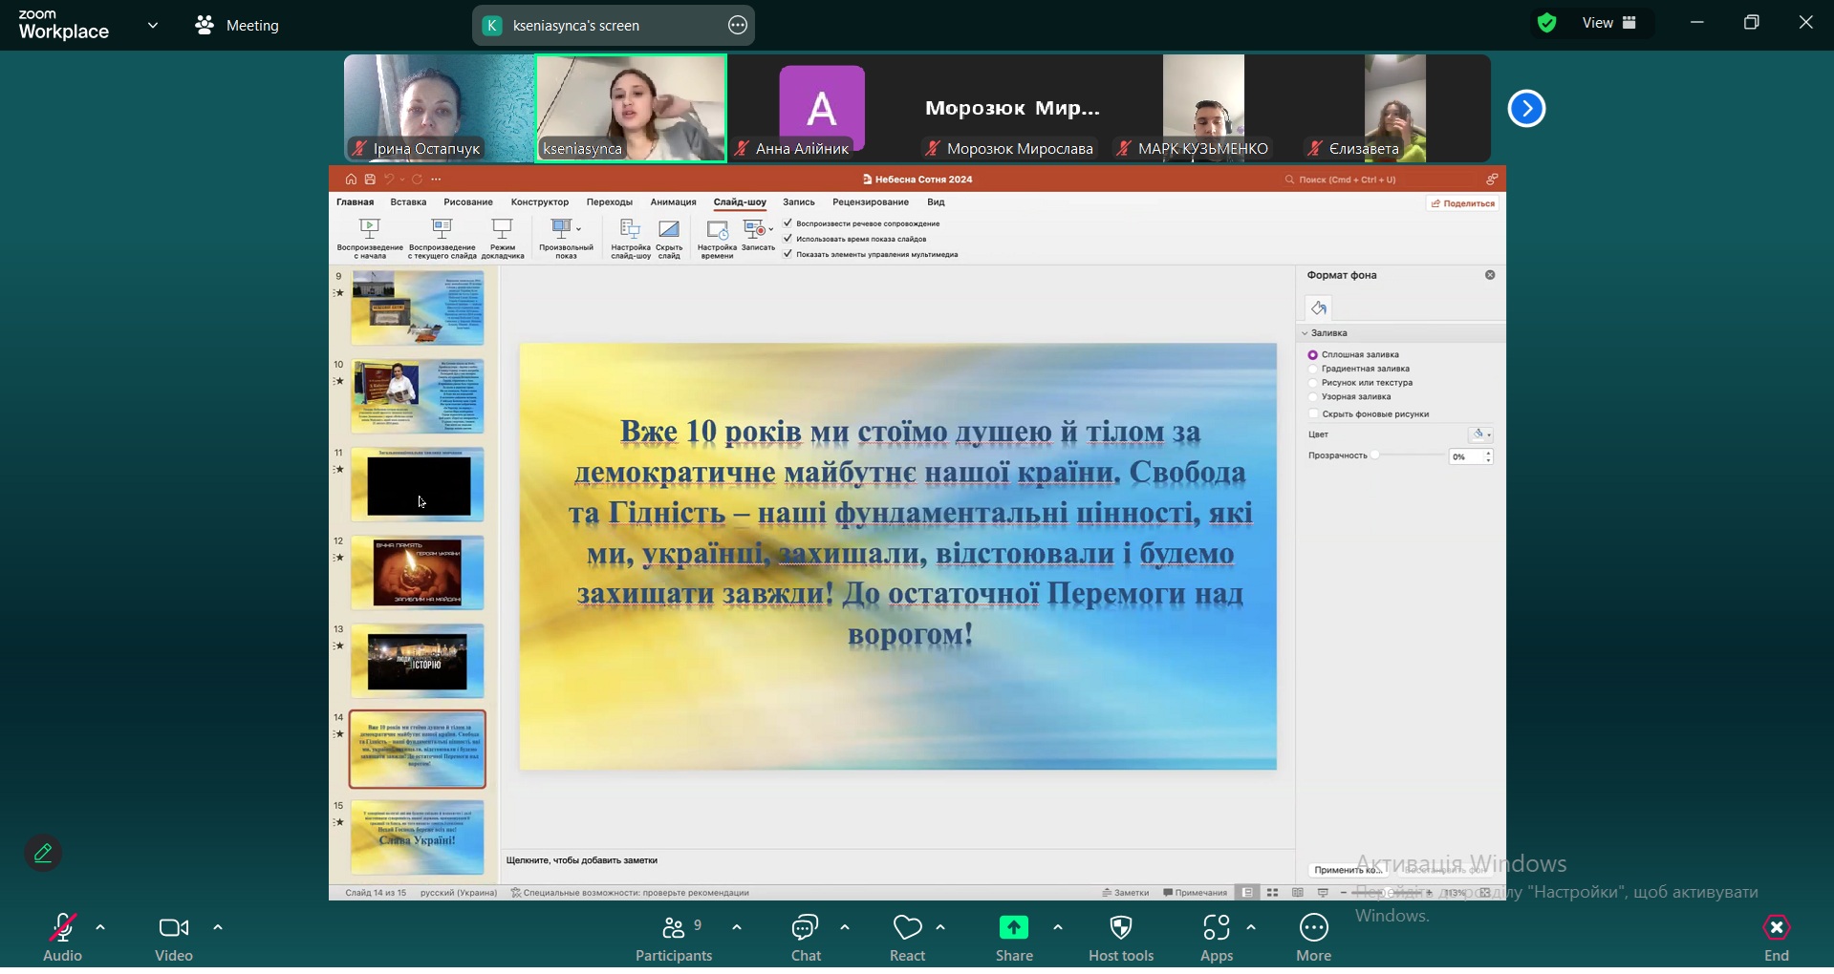Screen dimensions: 1834x974
Task: Open presenter view (Режим докладчика)
Action: tap(503, 240)
